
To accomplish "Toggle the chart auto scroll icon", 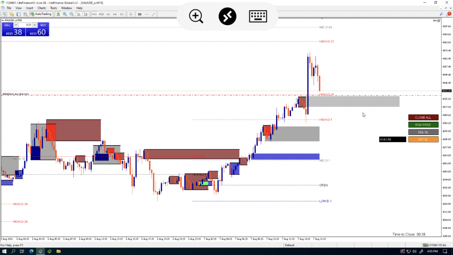I will click(79, 14).
